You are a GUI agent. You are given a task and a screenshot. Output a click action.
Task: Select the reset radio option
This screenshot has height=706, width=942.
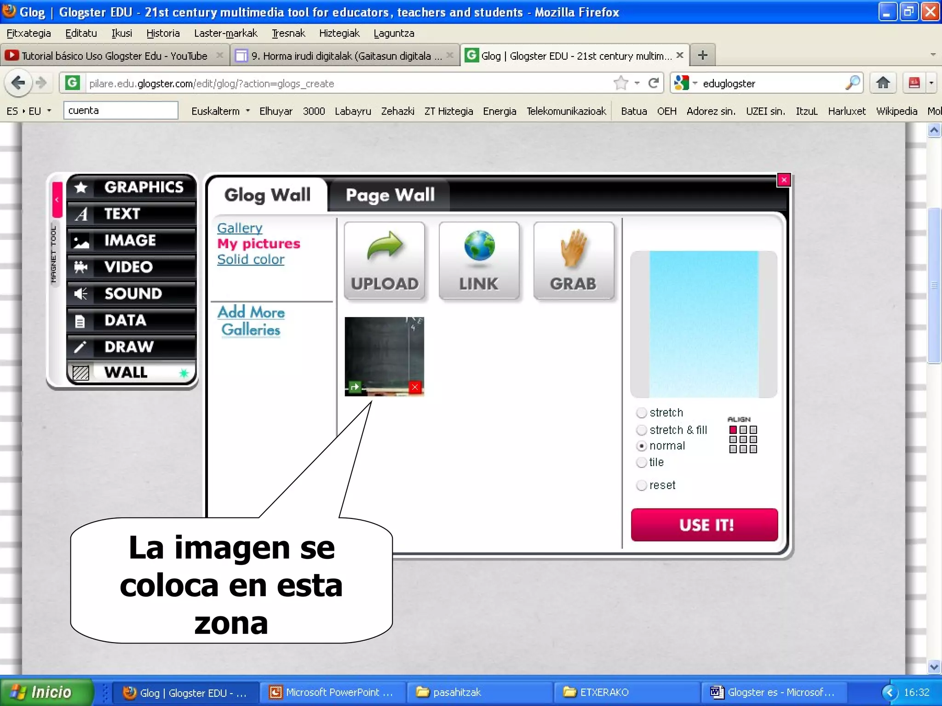(641, 485)
